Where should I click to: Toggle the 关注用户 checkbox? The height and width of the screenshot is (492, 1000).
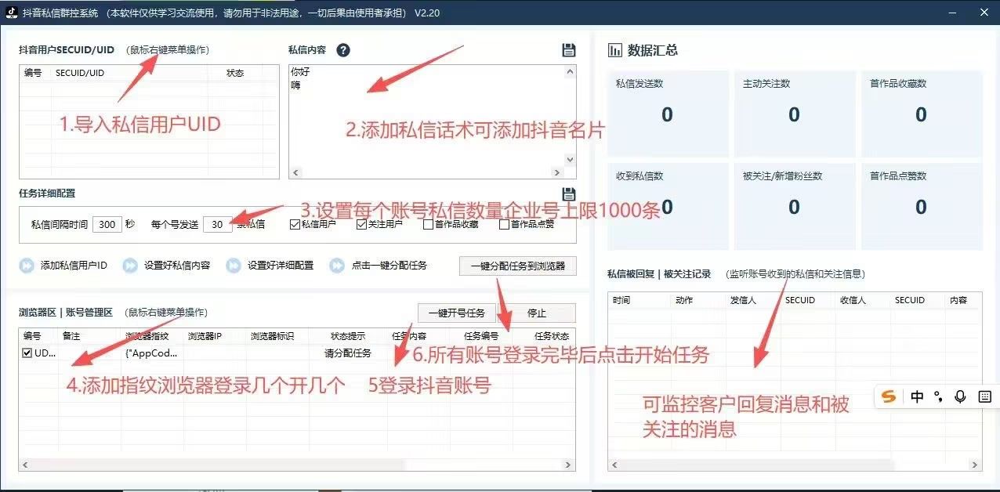point(361,225)
